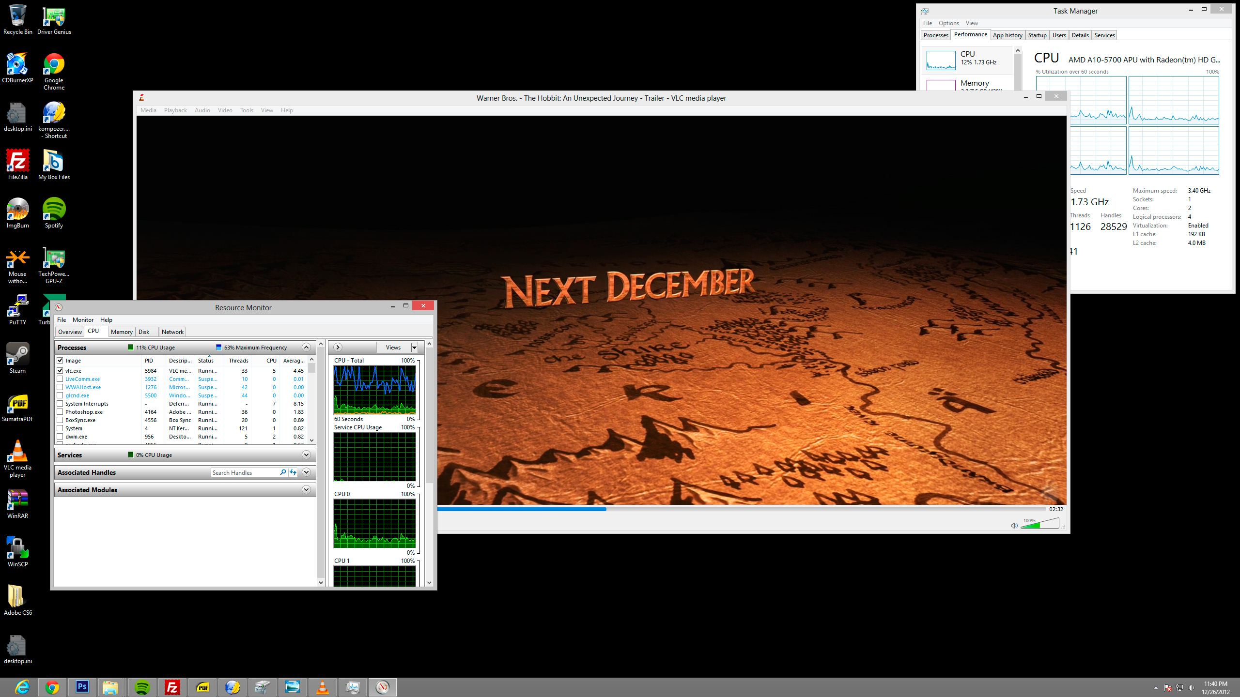Click the refresh handles search icon
Viewport: 1240px width, 697px height.
click(293, 472)
